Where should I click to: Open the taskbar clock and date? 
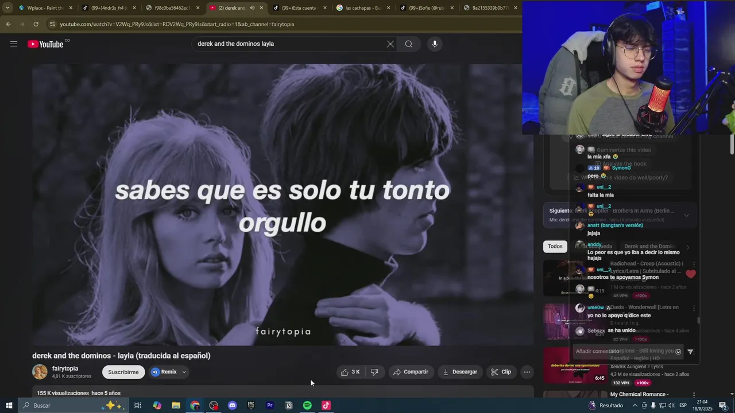pyautogui.click(x=703, y=406)
